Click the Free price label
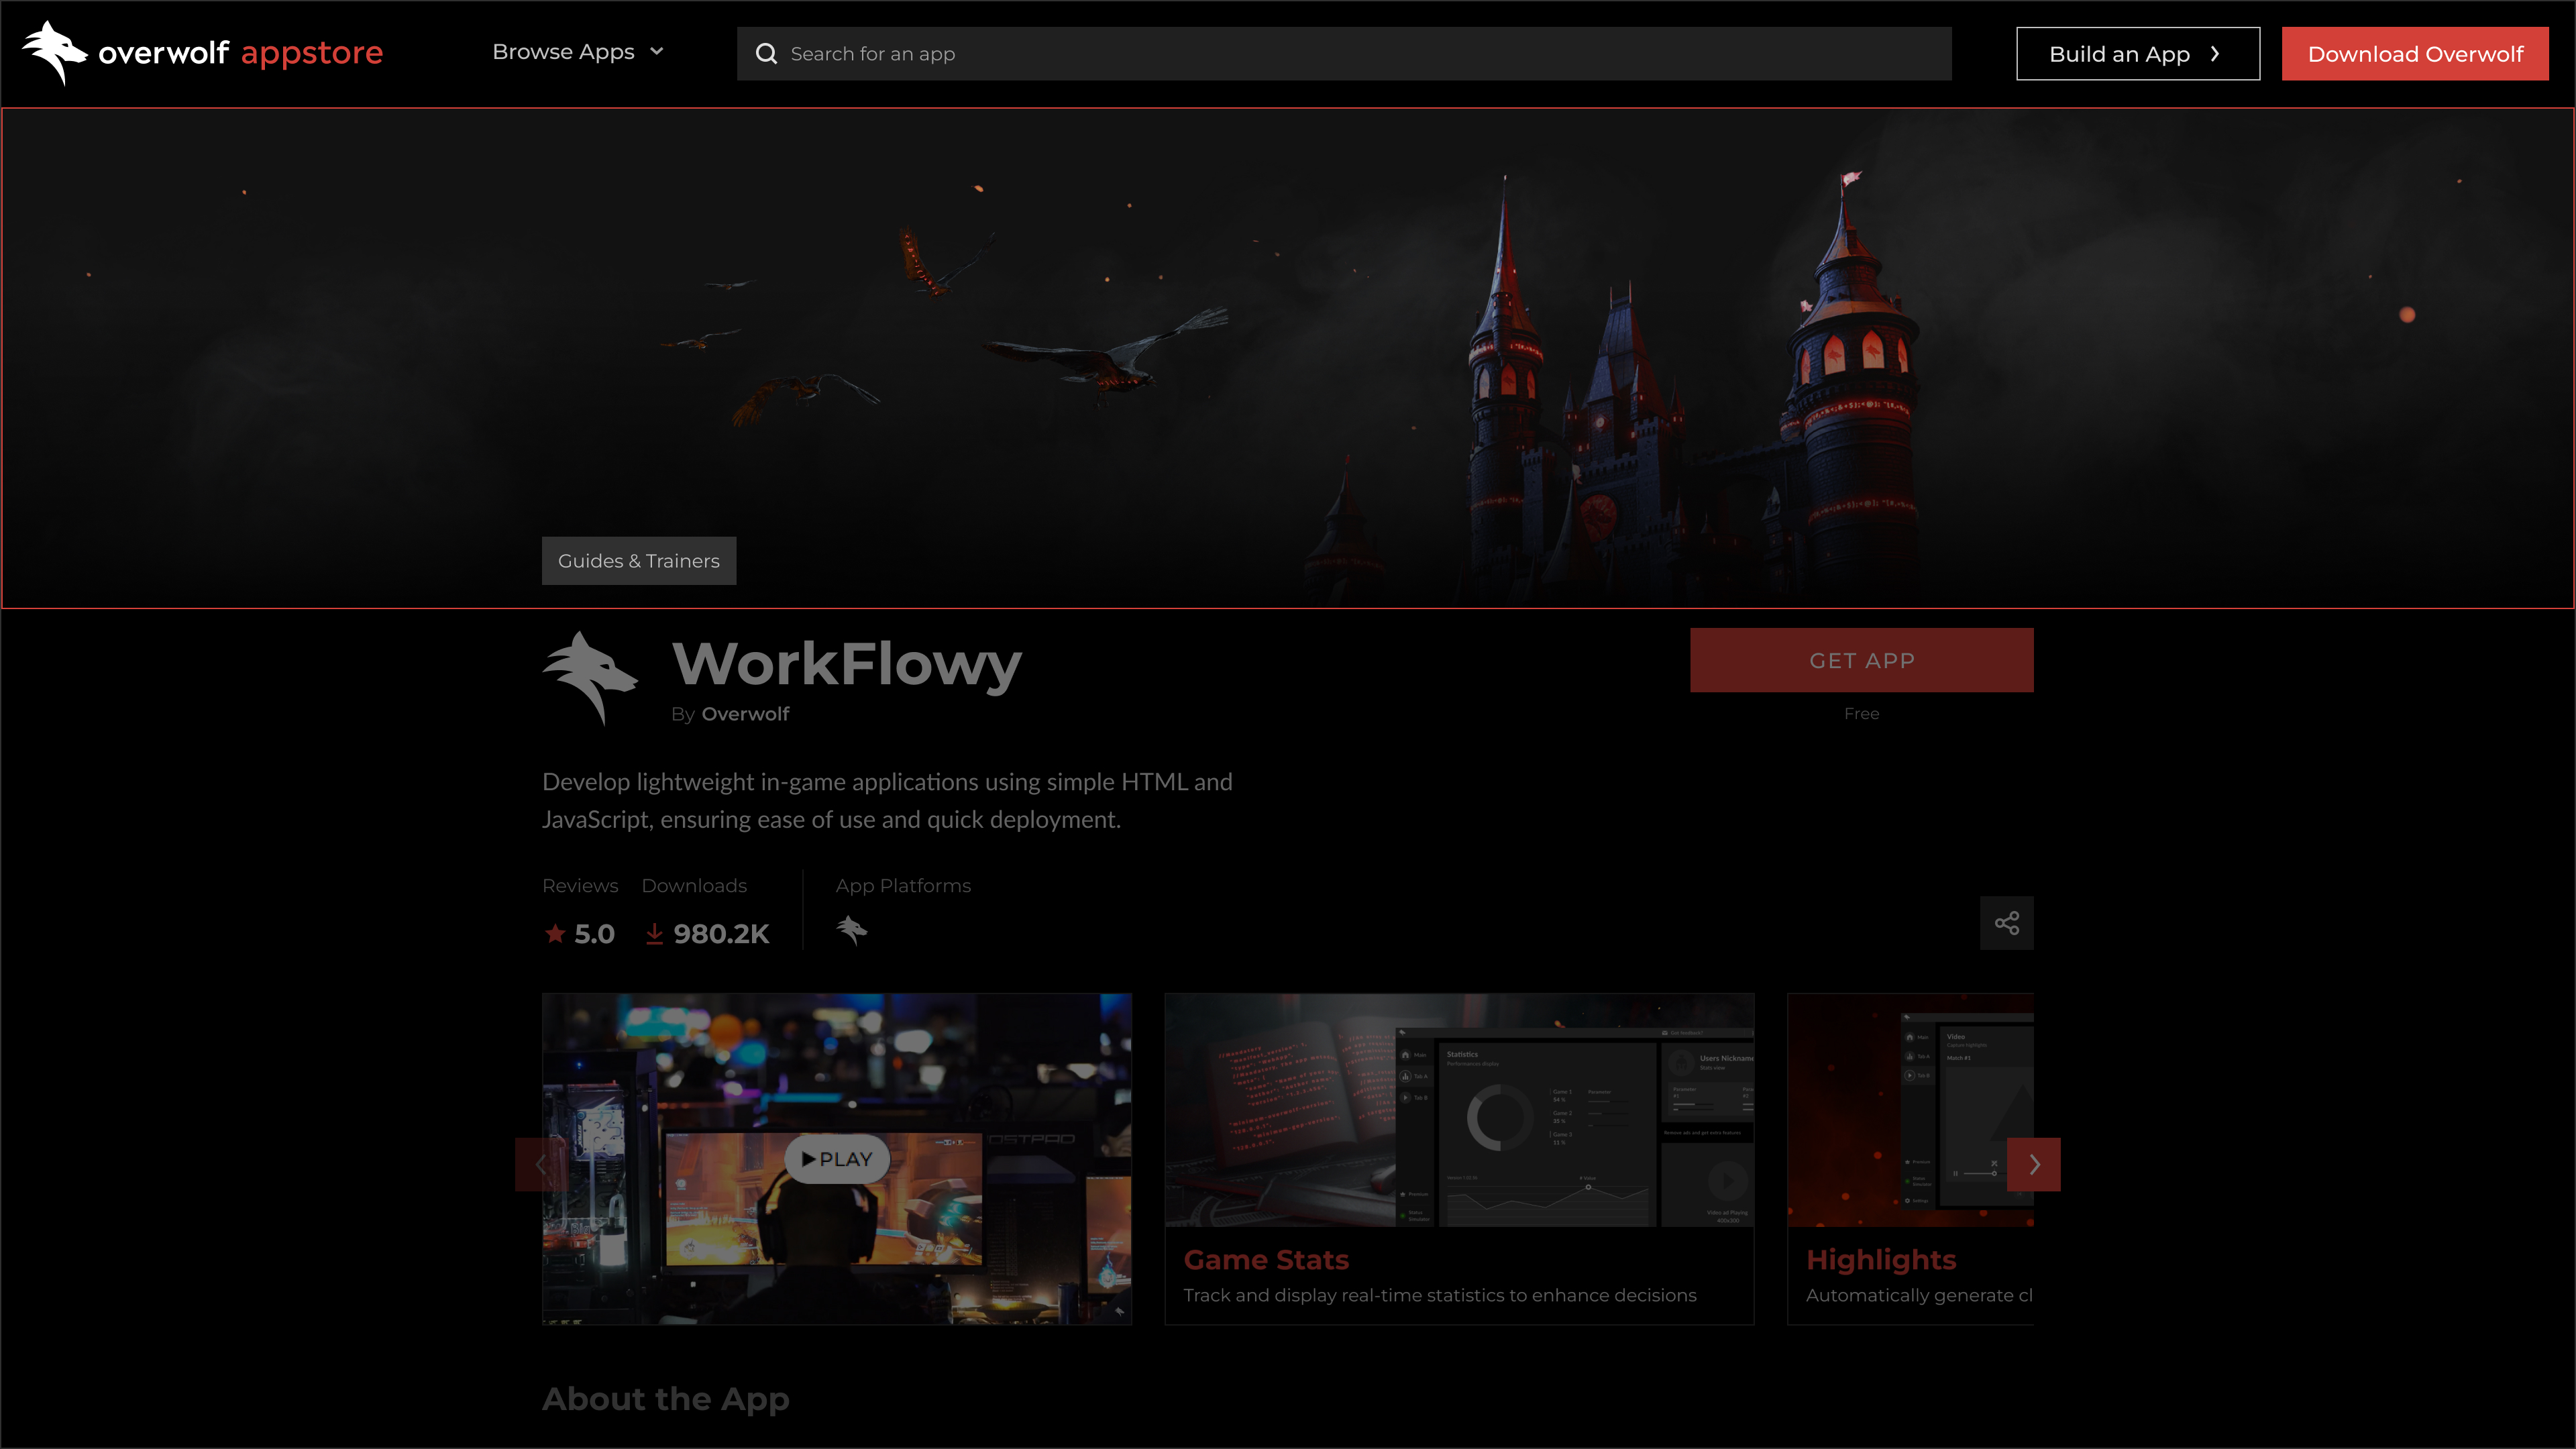Screen dimensions: 2576x1449 [x=1862, y=714]
